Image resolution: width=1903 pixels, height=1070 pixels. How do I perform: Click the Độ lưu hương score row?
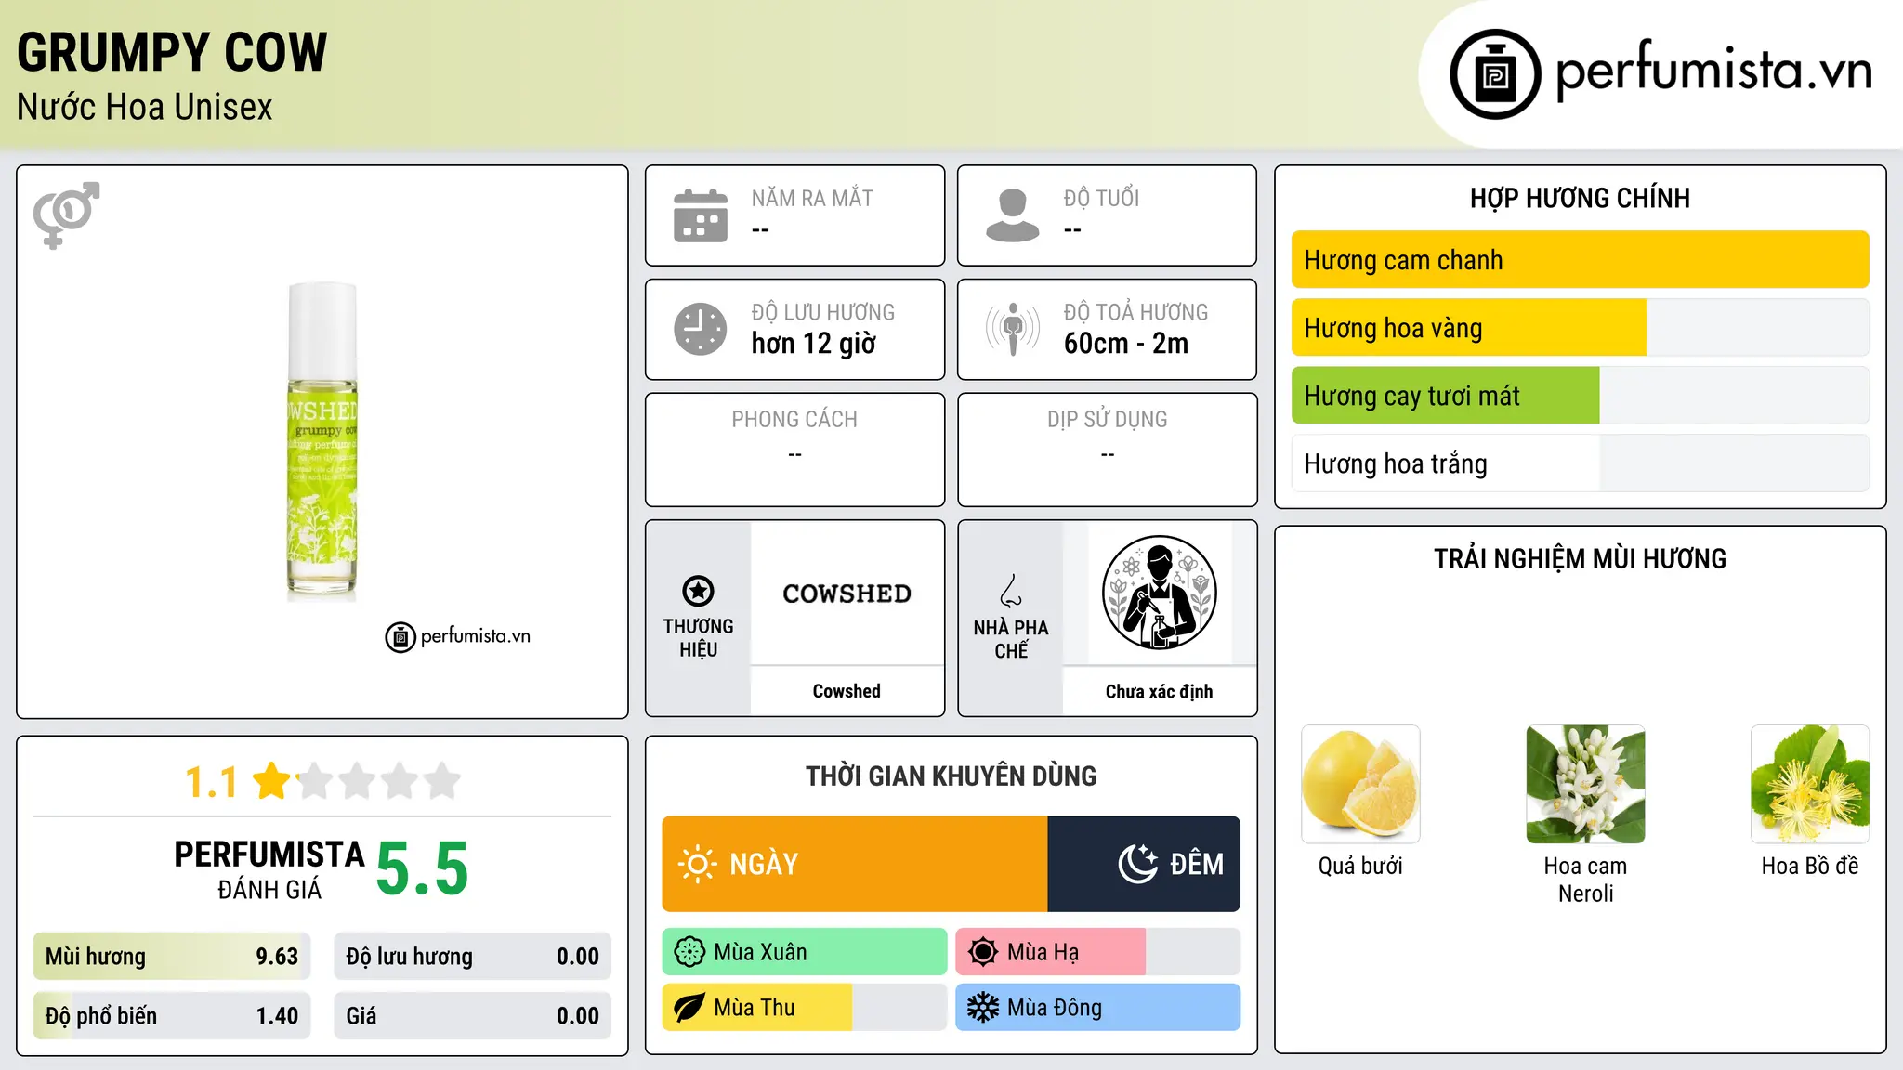472,957
